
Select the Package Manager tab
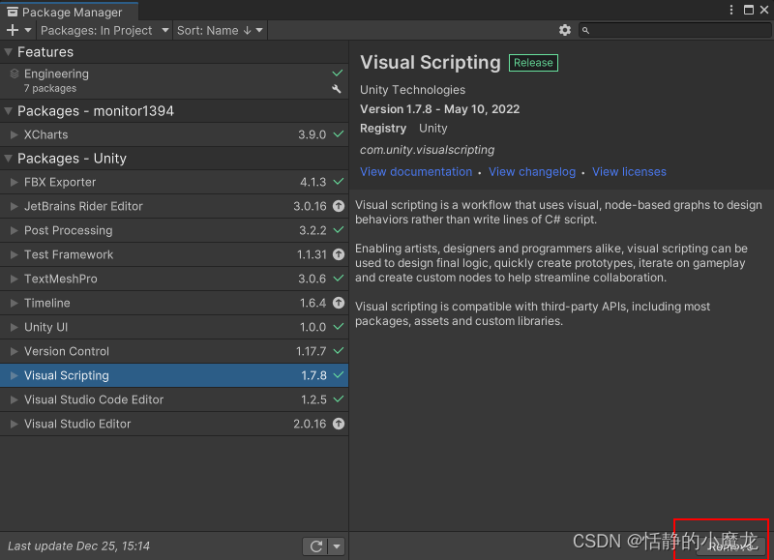click(x=69, y=12)
